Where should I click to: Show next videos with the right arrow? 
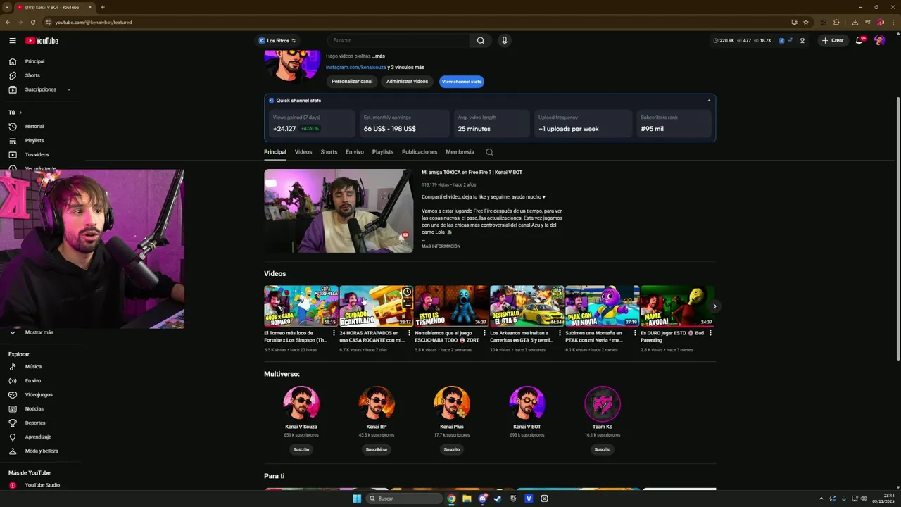714,306
